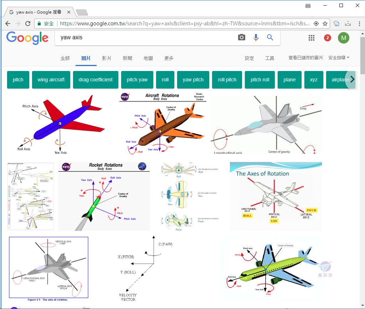Open notifications badge showing 2
365x309 pixels.
point(328,38)
